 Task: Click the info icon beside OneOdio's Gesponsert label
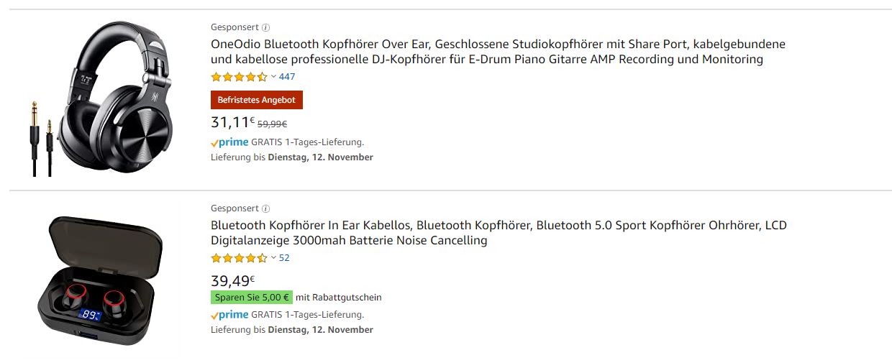tap(265, 27)
